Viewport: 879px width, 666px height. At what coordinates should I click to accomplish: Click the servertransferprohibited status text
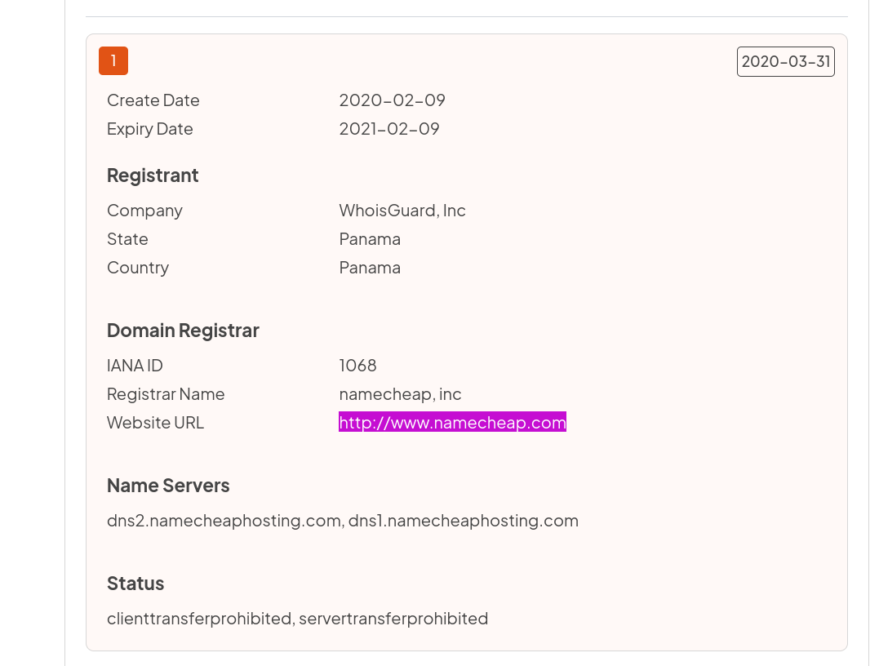click(x=393, y=619)
